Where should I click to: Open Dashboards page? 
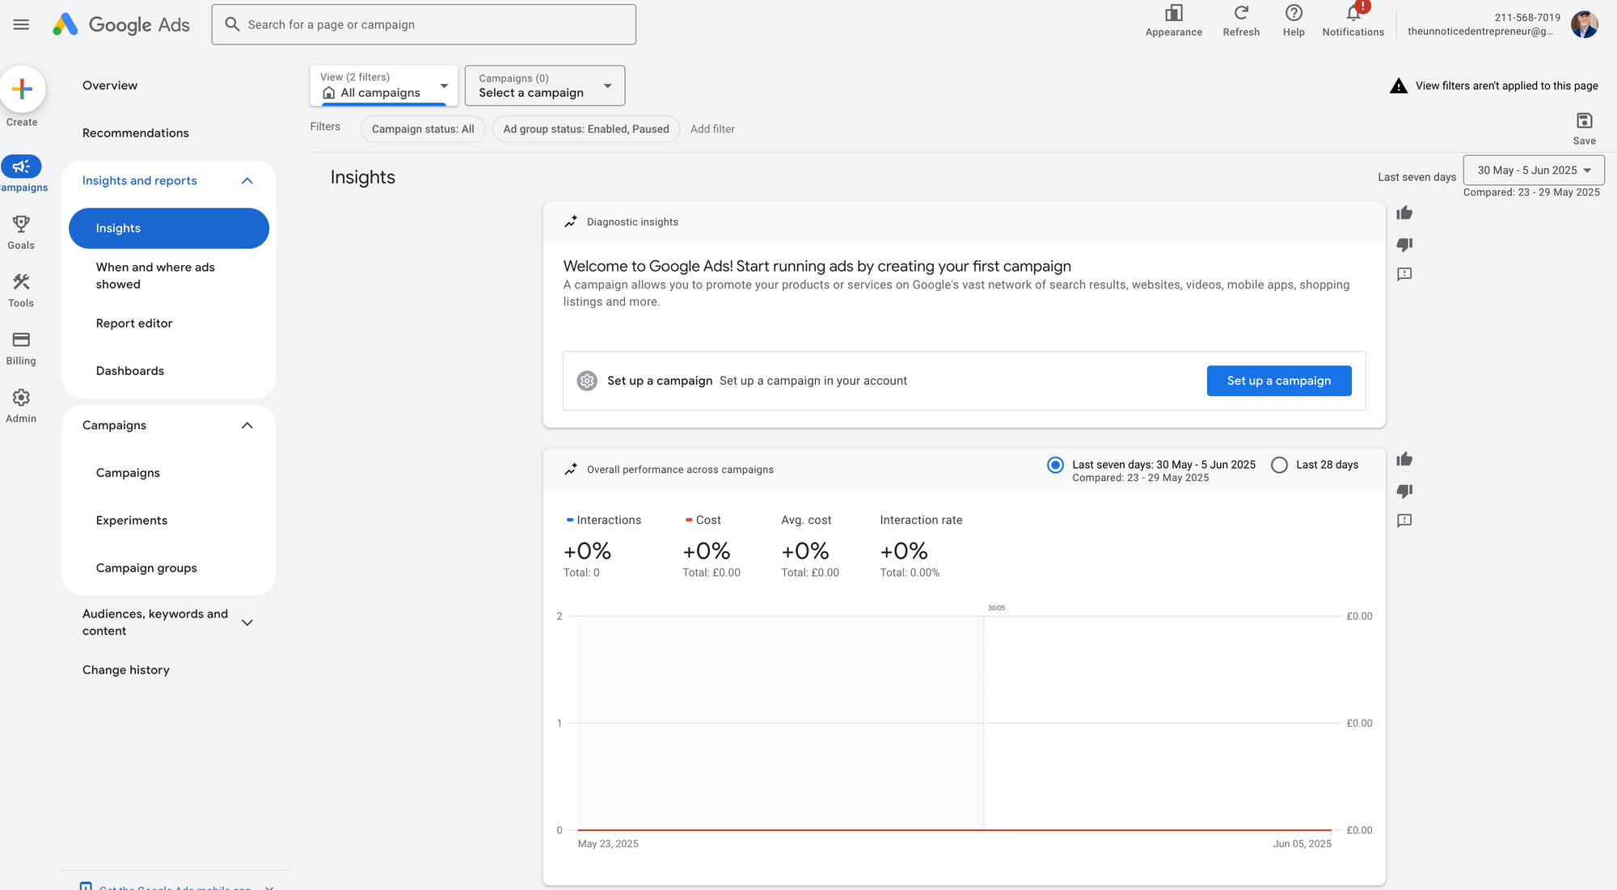click(130, 371)
